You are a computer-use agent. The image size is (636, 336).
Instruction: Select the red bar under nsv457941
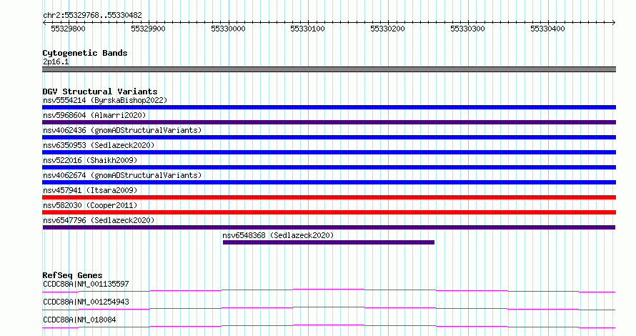point(329,197)
